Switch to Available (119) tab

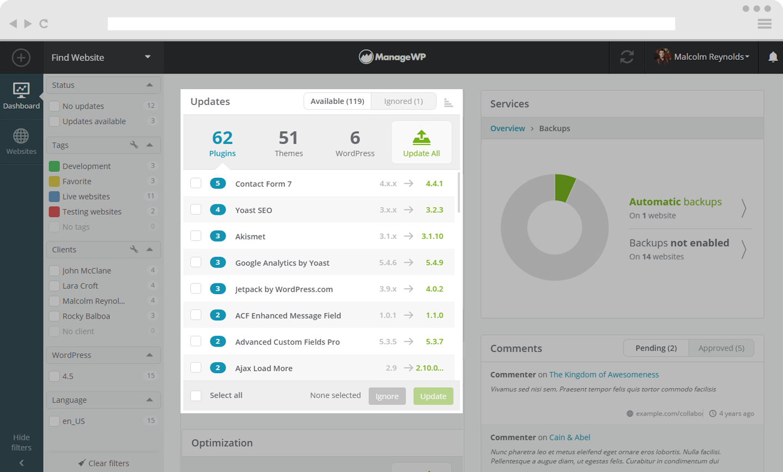(x=337, y=101)
